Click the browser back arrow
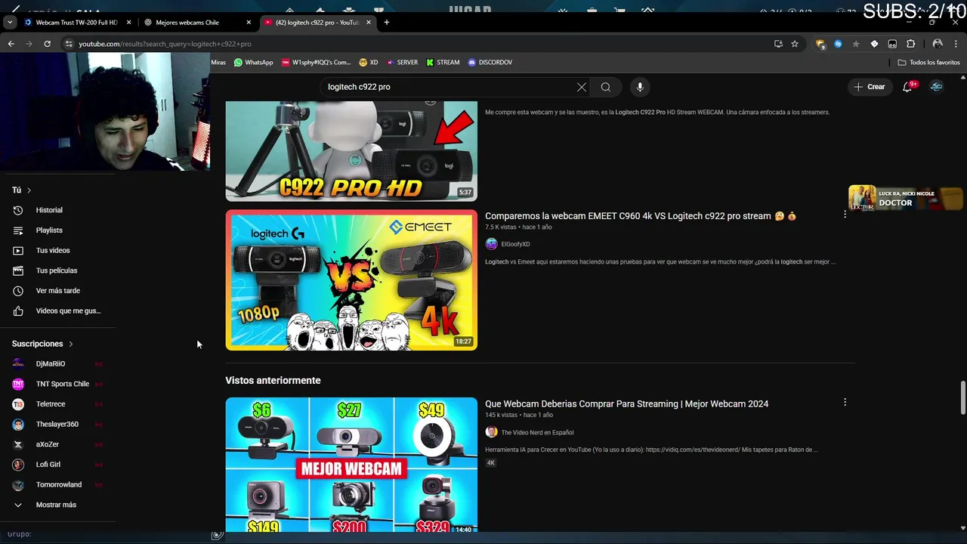 pos(11,44)
